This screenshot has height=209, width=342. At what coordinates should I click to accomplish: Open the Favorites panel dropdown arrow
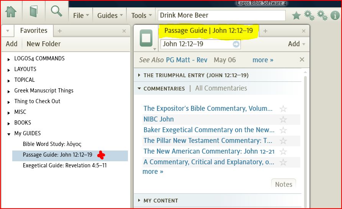point(8,31)
